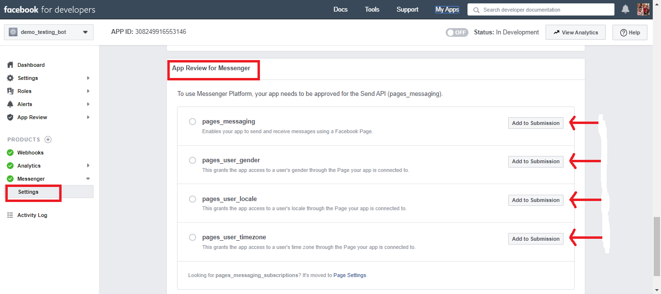Screen dimensions: 661x294
Task: Click the developer documentation search field
Action: [540, 9]
